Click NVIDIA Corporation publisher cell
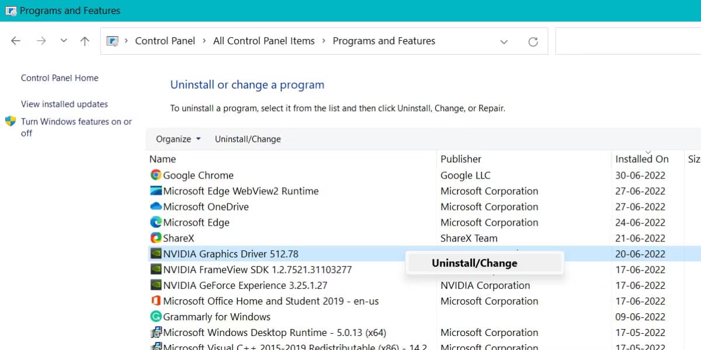 485,285
